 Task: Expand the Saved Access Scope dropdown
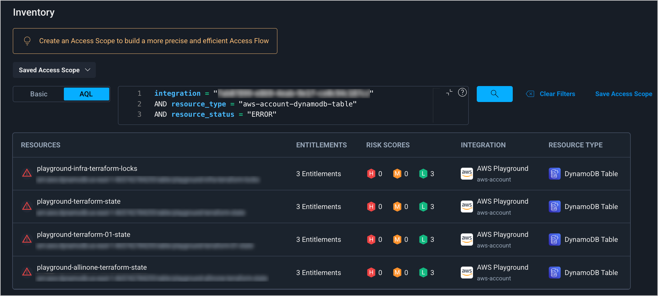coord(54,70)
